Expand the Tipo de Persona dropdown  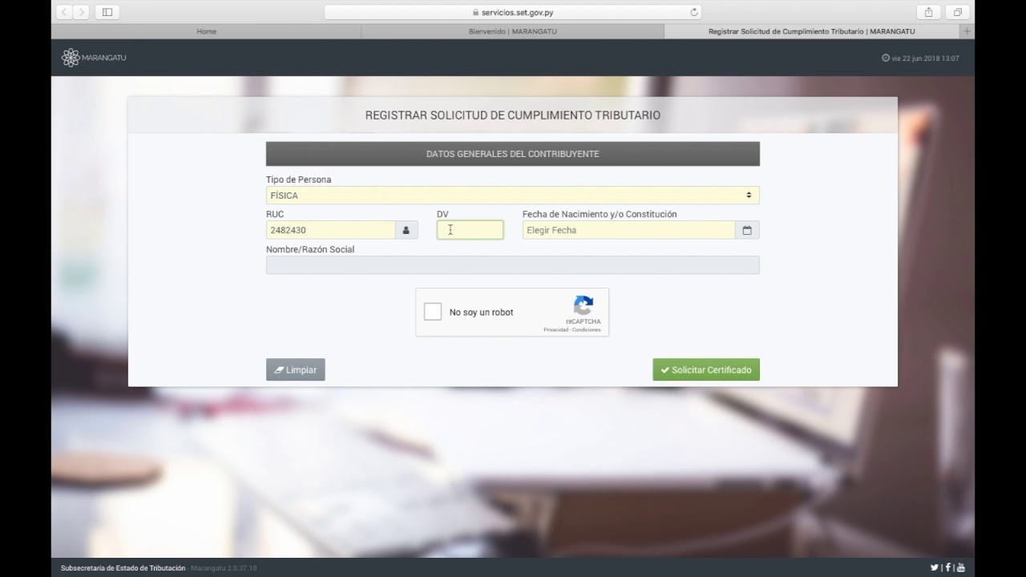[x=512, y=196]
